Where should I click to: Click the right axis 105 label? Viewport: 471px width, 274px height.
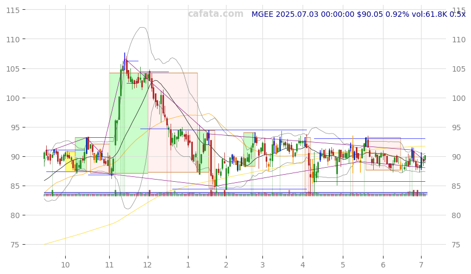pos(459,69)
